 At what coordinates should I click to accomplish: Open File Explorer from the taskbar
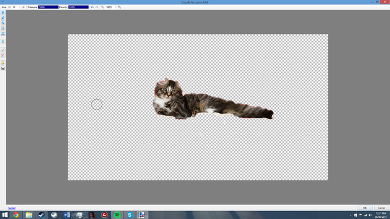[x=29, y=215]
